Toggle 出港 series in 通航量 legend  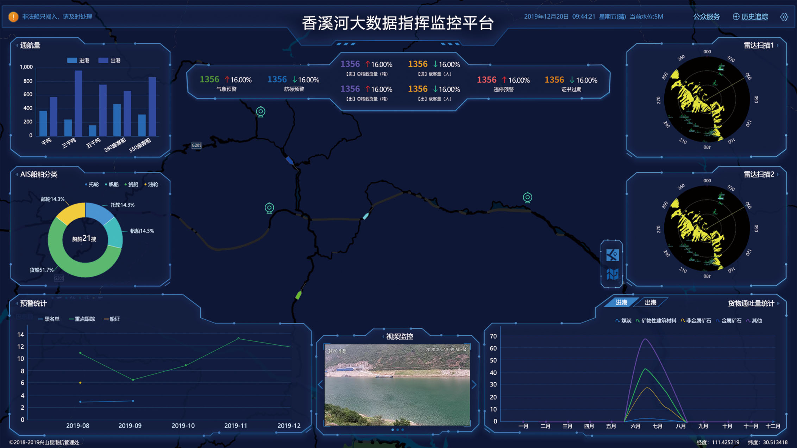tap(109, 60)
